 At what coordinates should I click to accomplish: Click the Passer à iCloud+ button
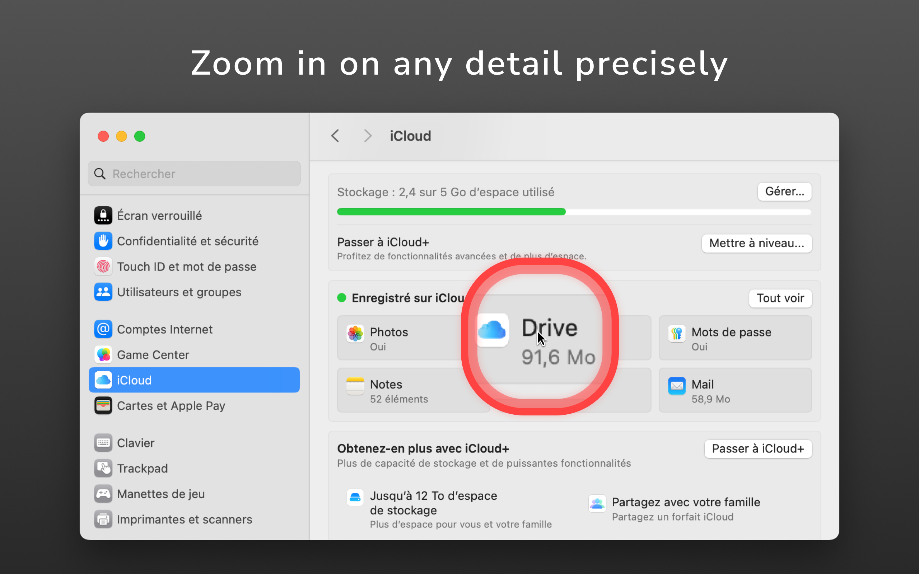point(758,448)
